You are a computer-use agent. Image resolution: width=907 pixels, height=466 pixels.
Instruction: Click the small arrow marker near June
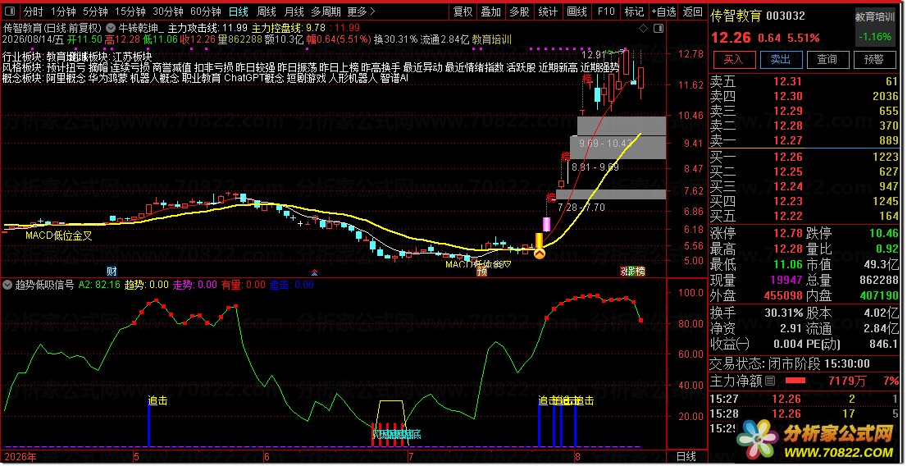314,272
